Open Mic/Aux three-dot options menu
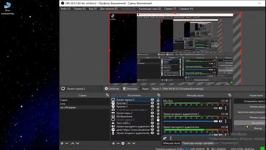 click(x=226, y=108)
